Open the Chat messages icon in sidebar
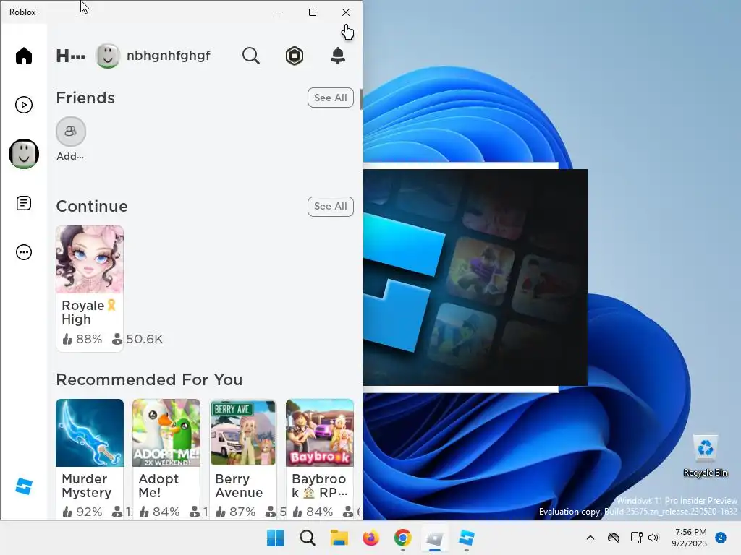 coord(24,203)
